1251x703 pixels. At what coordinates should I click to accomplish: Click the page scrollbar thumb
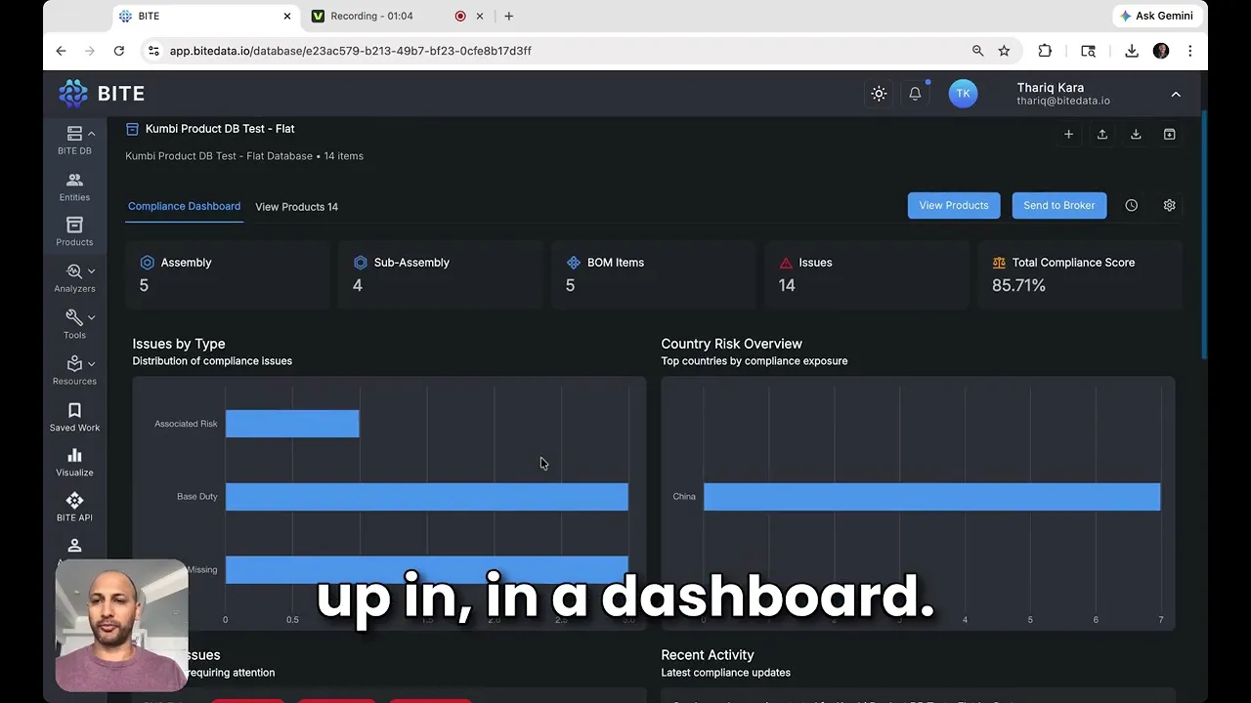(x=1204, y=234)
